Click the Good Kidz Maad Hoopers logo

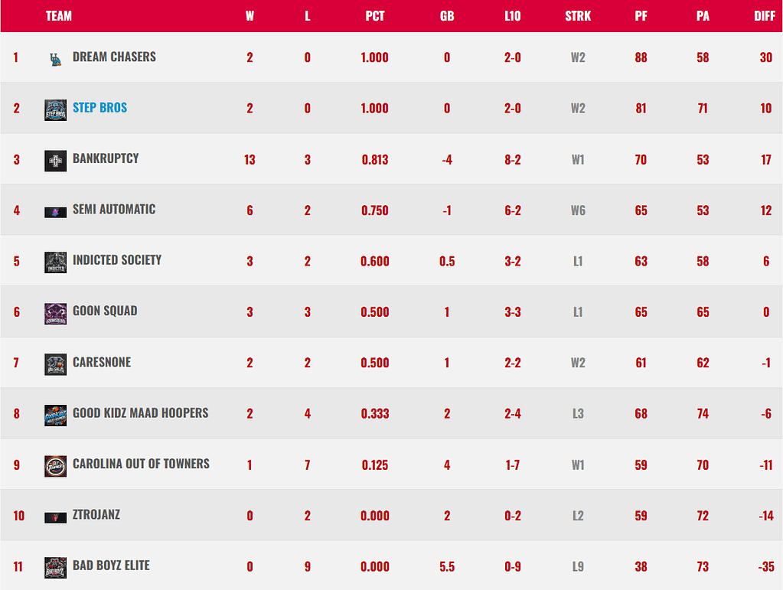click(x=55, y=415)
